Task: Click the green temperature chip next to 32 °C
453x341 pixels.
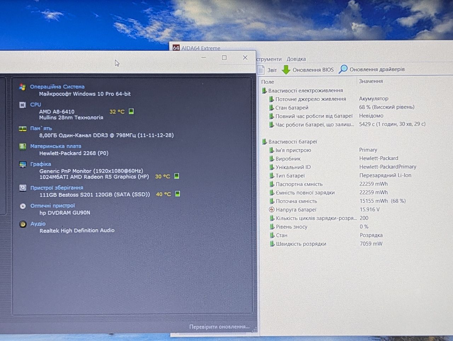Action: coord(131,112)
